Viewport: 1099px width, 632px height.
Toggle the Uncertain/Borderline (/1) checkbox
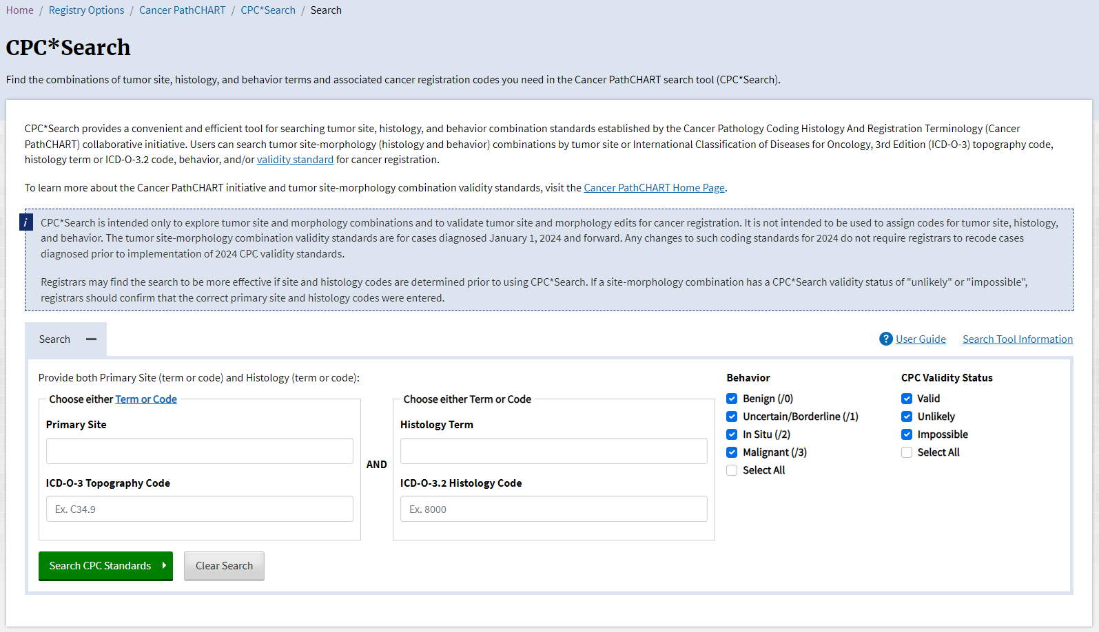[732, 417]
